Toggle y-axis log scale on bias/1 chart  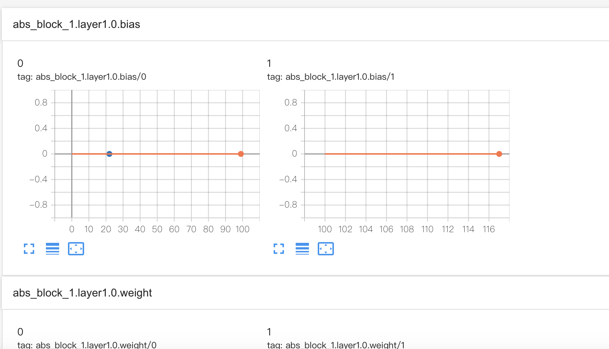(x=302, y=249)
